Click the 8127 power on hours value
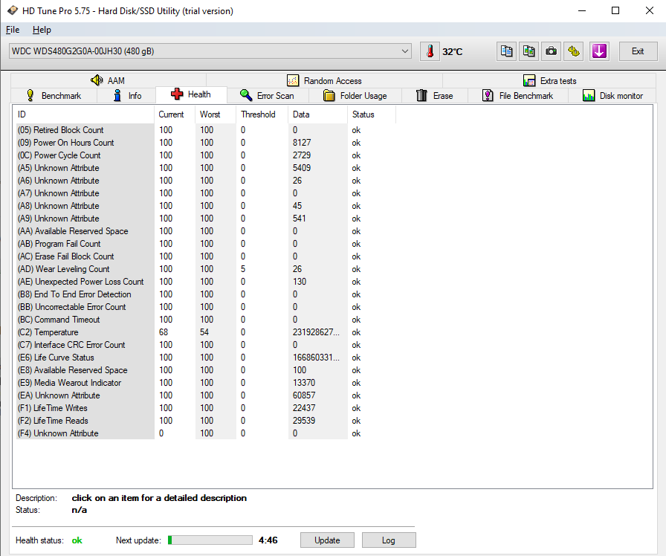 tap(302, 143)
